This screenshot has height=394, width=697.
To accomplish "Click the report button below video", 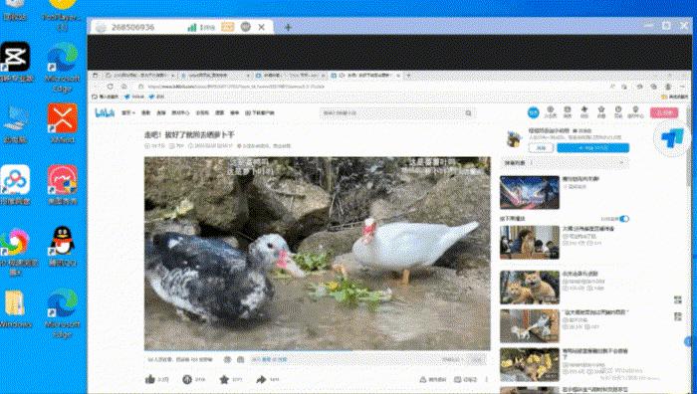I will (432, 379).
